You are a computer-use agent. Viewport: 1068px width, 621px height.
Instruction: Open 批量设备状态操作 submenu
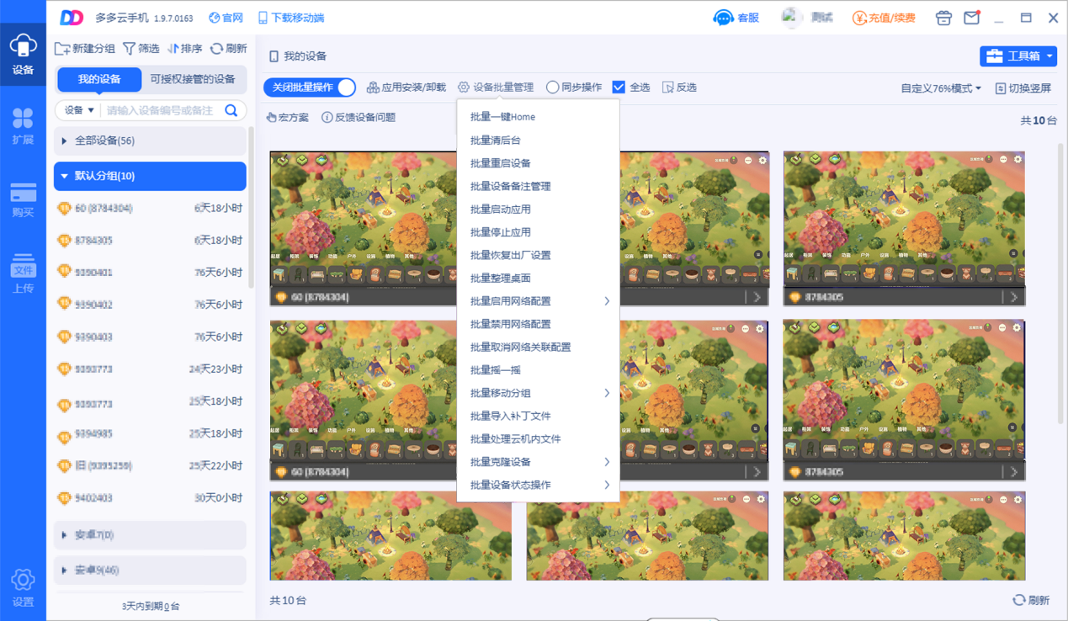point(538,485)
